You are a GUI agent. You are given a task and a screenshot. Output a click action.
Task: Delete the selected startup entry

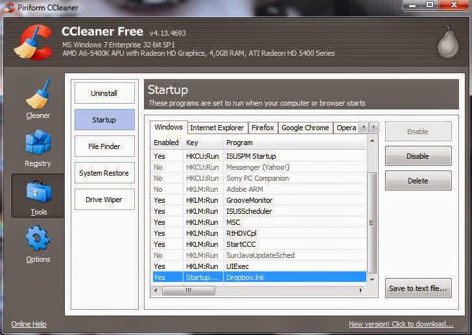pyautogui.click(x=418, y=181)
